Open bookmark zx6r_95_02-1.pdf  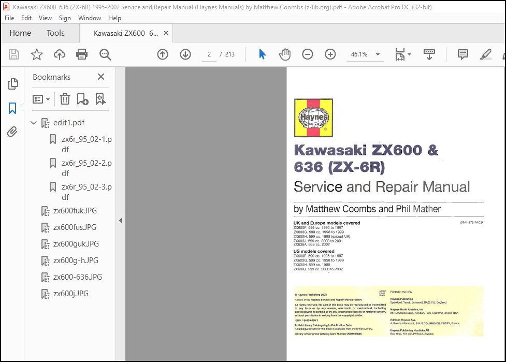[86, 144]
